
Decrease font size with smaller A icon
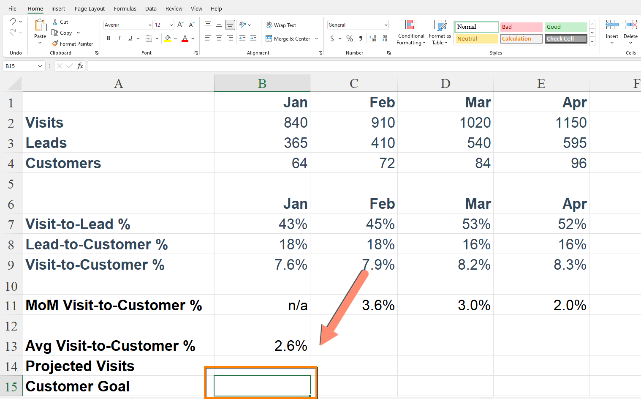point(191,25)
